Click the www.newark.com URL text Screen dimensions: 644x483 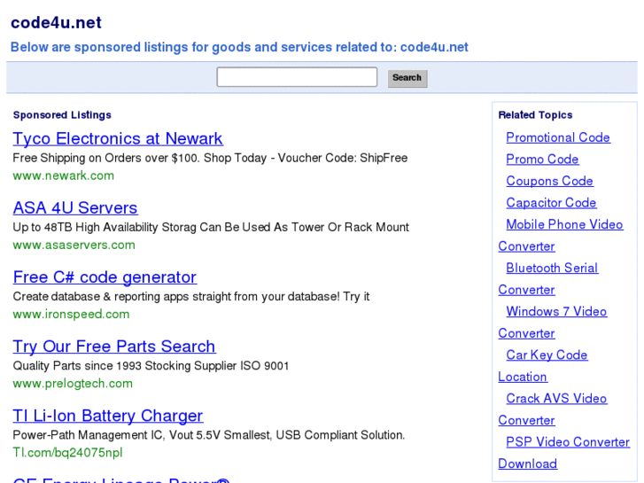(63, 175)
